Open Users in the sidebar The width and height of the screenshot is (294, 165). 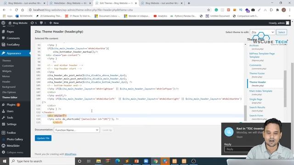(10, 111)
